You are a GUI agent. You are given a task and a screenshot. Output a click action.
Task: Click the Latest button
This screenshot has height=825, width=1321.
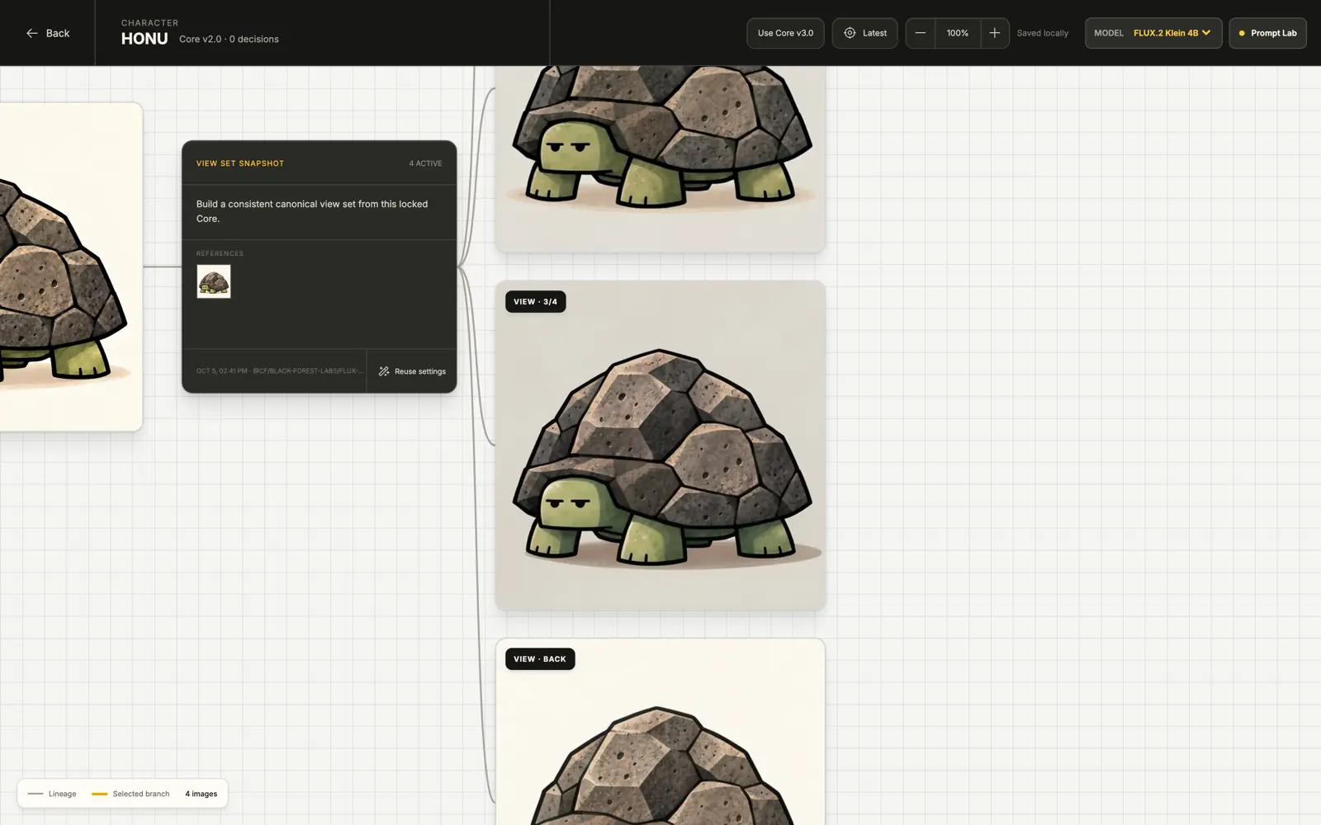tap(864, 33)
